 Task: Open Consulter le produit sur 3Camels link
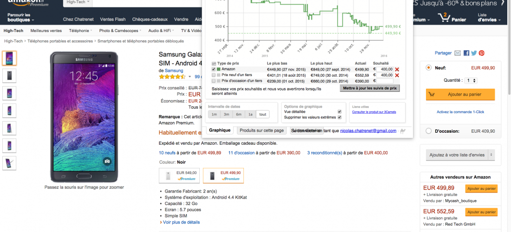(374, 112)
